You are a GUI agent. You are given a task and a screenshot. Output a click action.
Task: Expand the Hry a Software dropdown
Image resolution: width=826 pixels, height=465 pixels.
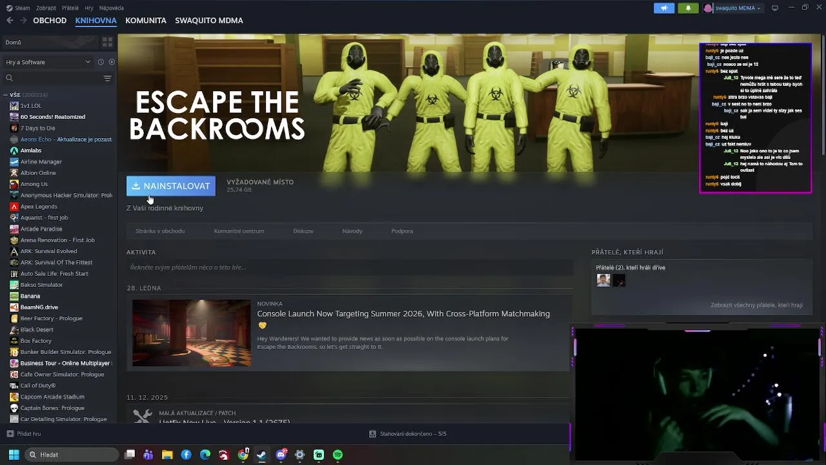[48, 62]
